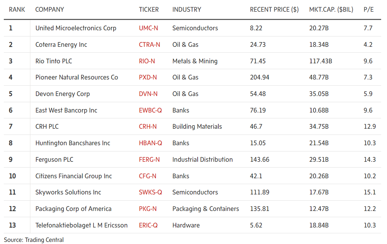The height and width of the screenshot is (244, 387).
Task: Select Skyworks Solutions Inc company name
Action: 68,192
